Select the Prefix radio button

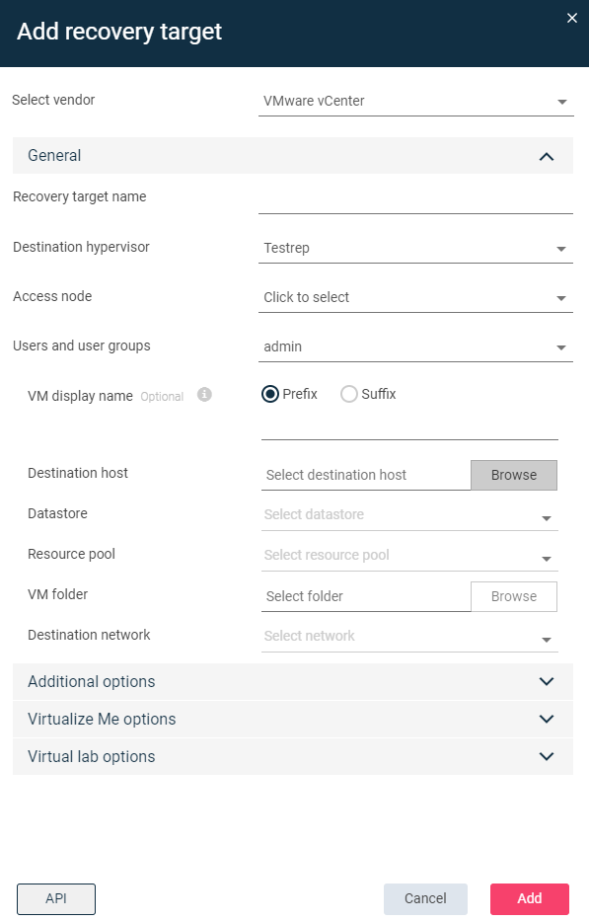270,394
